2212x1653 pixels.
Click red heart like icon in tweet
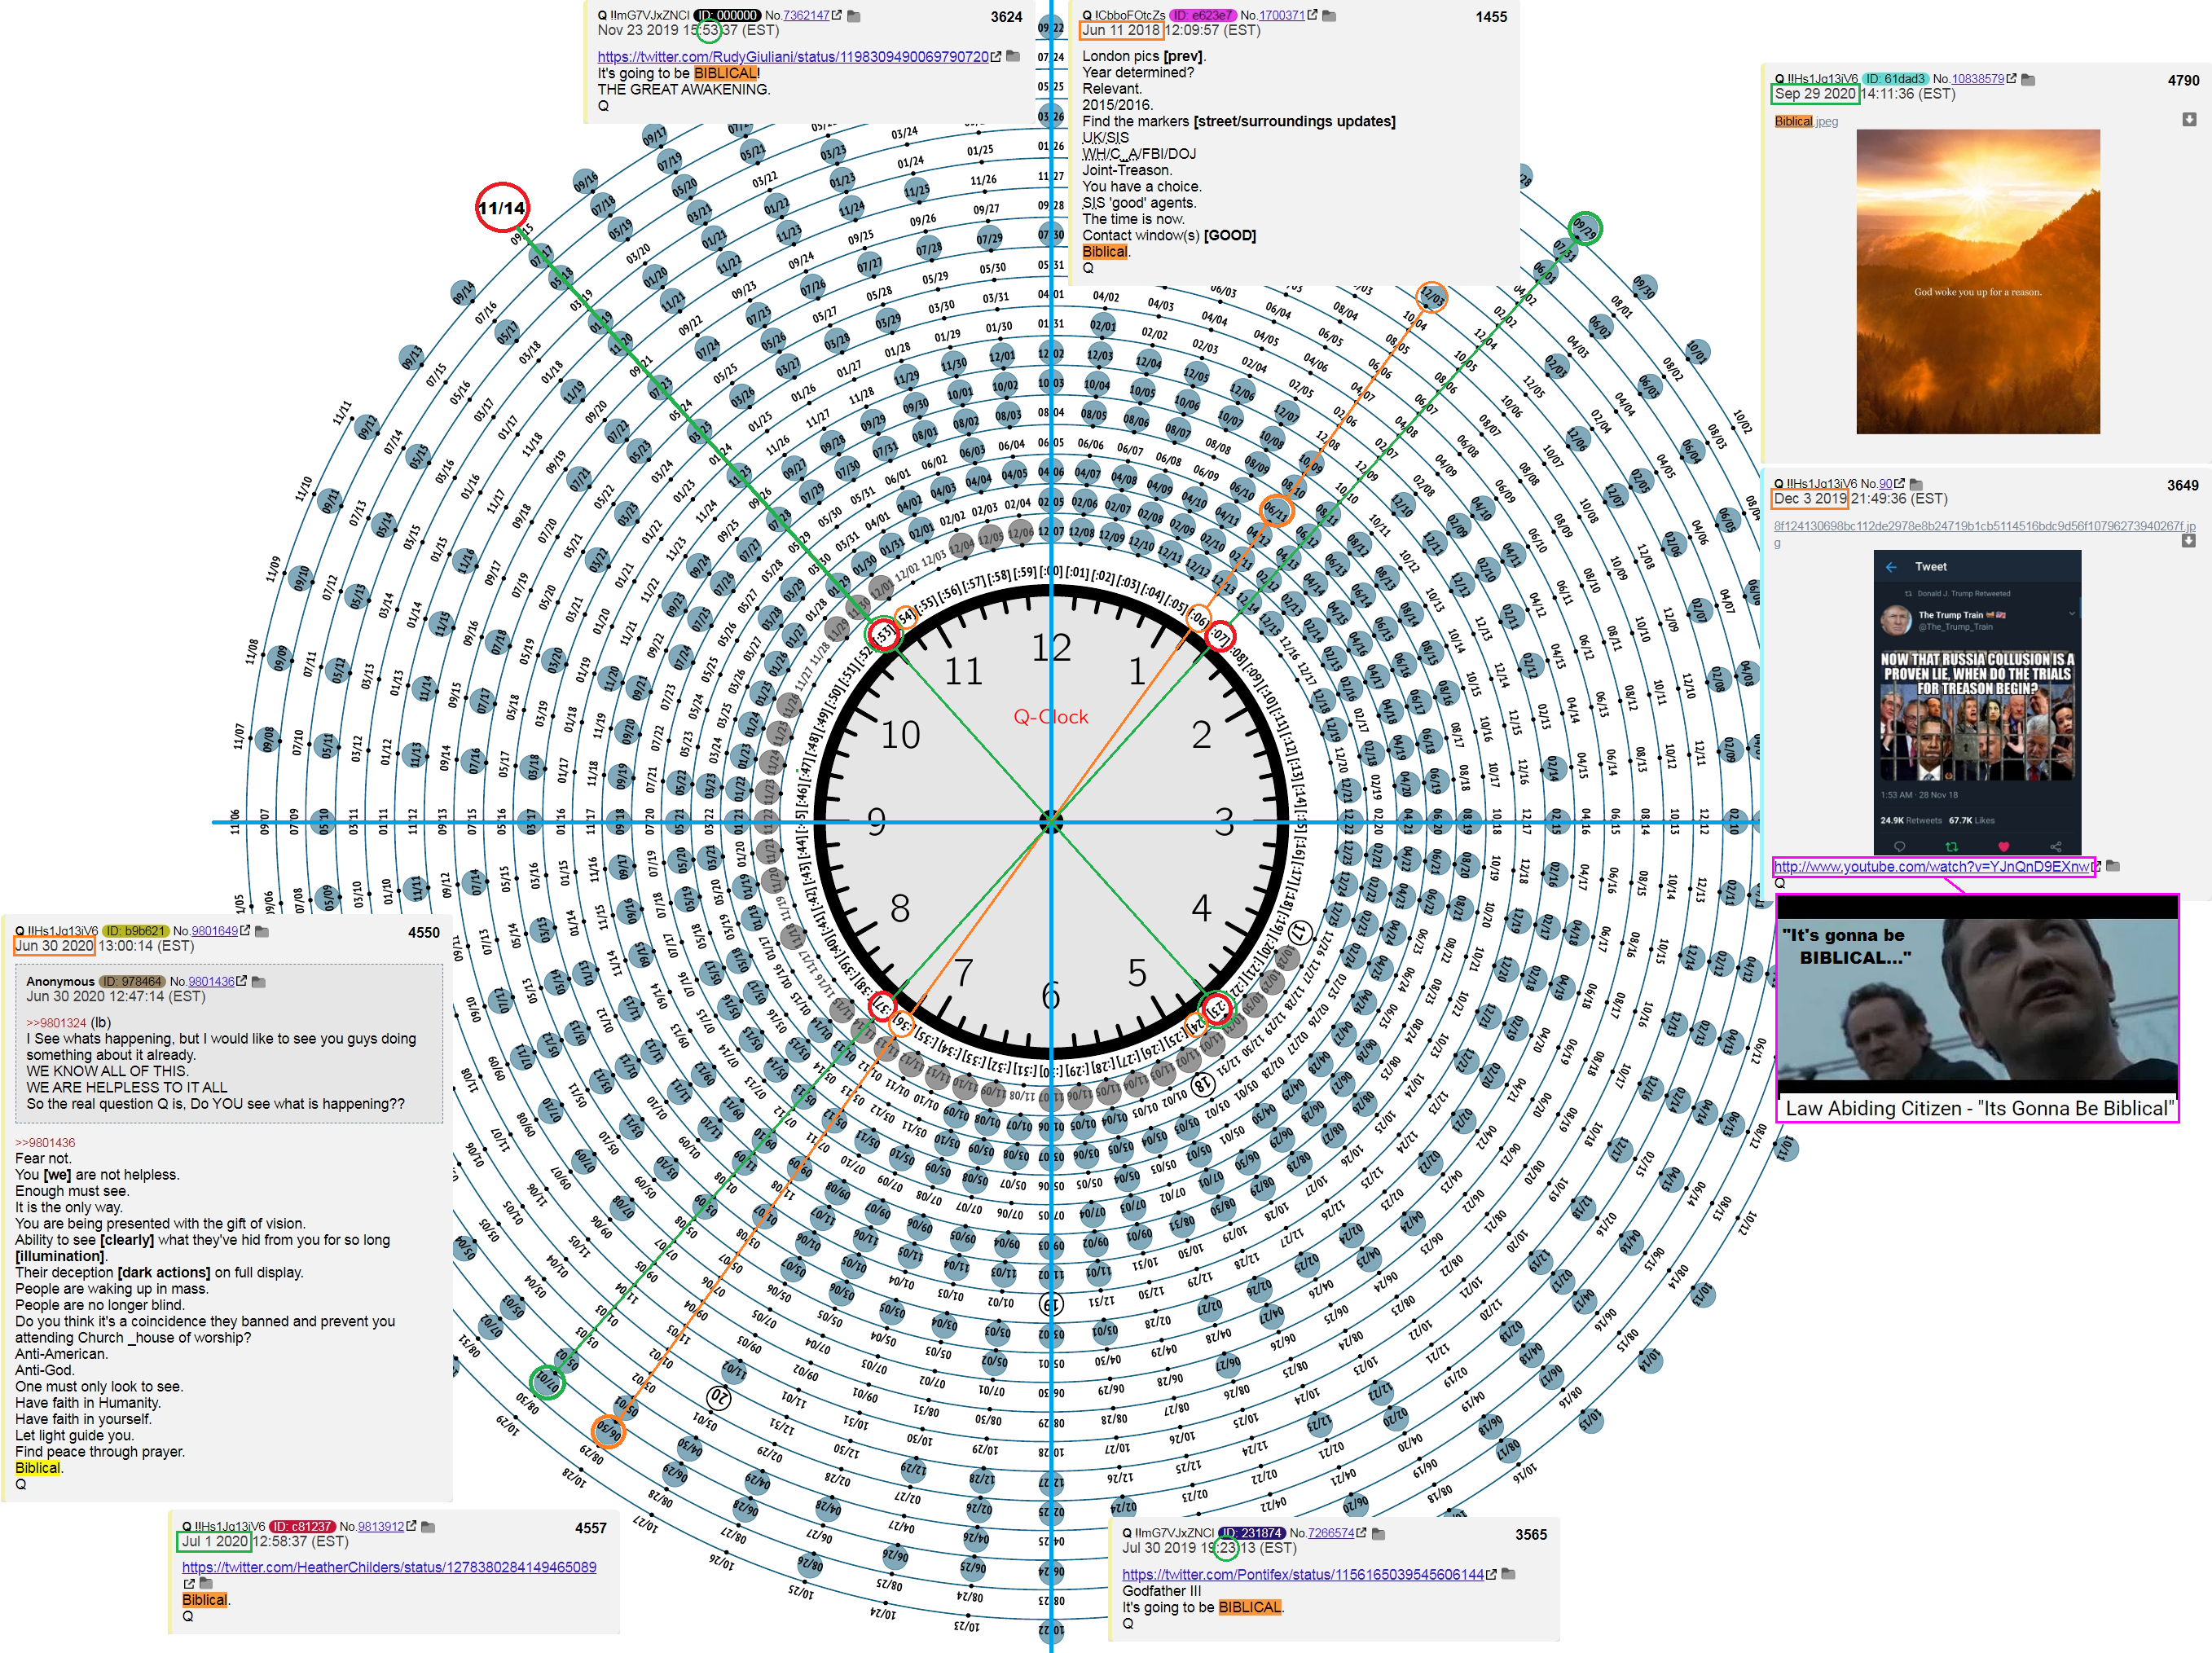(2003, 846)
